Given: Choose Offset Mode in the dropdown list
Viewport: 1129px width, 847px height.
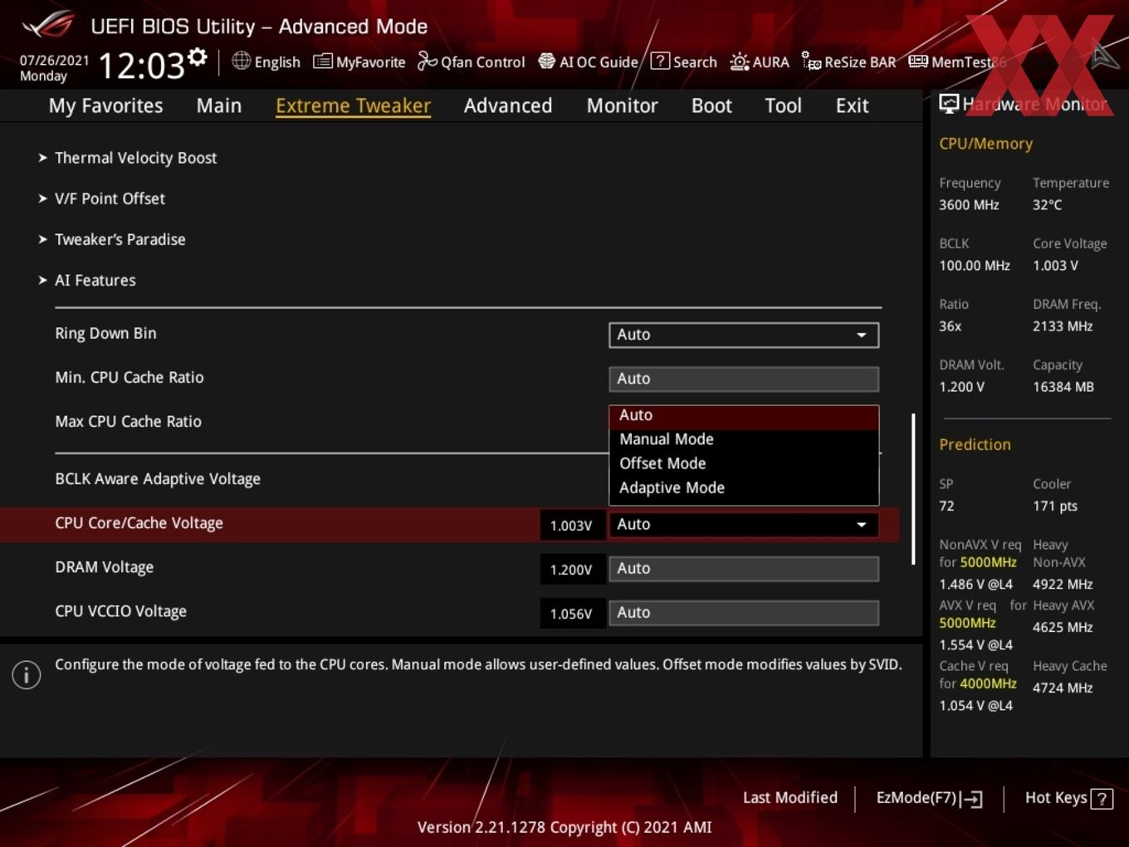Looking at the screenshot, I should [744, 463].
